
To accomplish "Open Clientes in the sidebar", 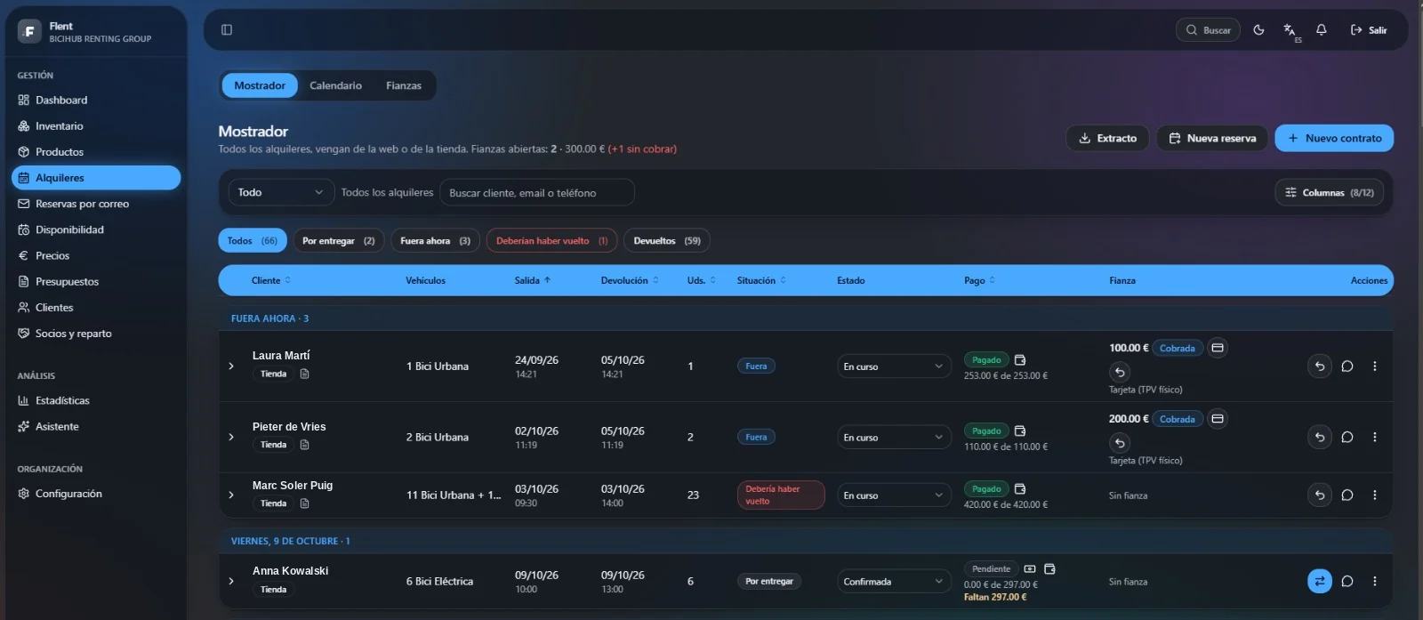I will click(96, 308).
